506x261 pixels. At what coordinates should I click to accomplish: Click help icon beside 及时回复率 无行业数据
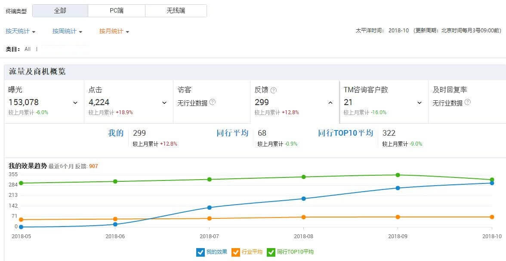click(468, 103)
